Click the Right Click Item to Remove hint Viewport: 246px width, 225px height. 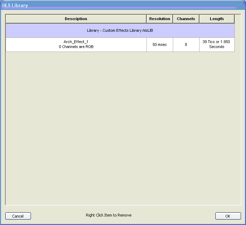coord(108,215)
